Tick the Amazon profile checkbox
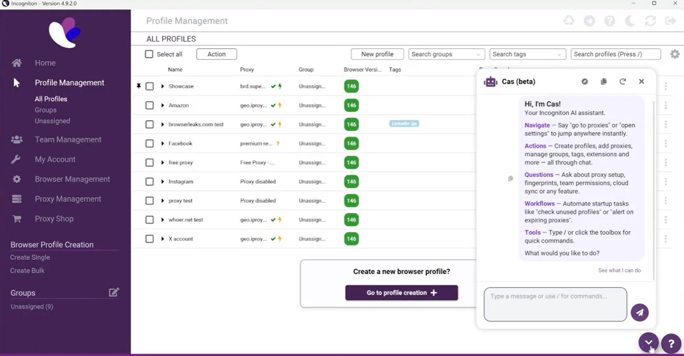The width and height of the screenshot is (684, 356). click(x=150, y=106)
